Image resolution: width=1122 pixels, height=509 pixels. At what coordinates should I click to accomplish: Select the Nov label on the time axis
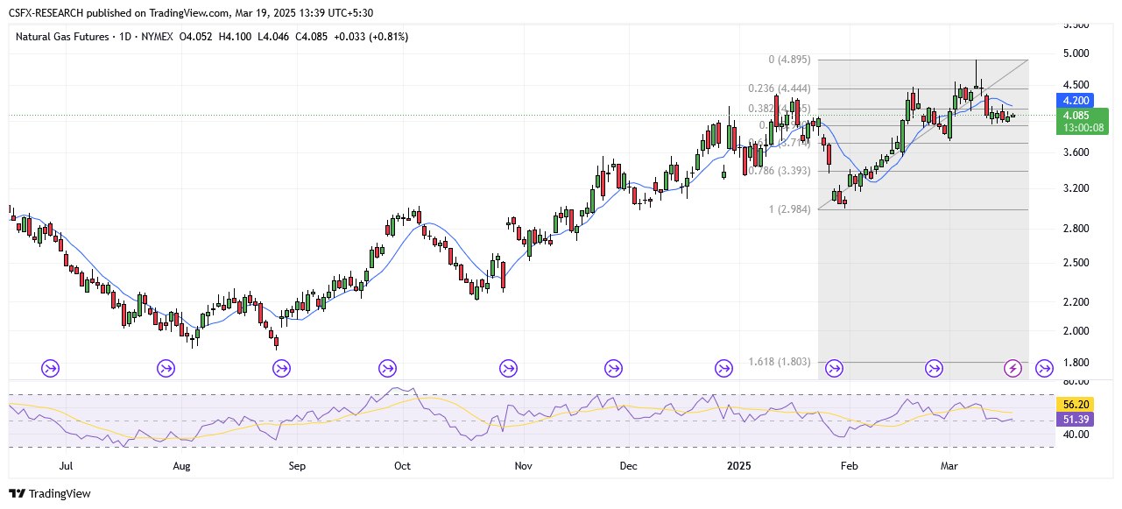[523, 467]
